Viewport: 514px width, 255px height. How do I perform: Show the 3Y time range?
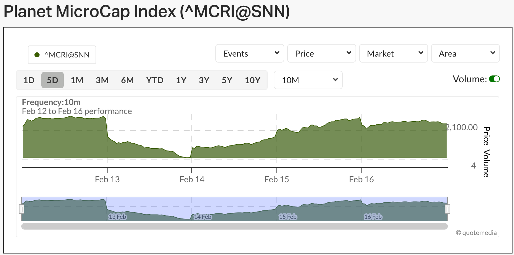(x=204, y=80)
